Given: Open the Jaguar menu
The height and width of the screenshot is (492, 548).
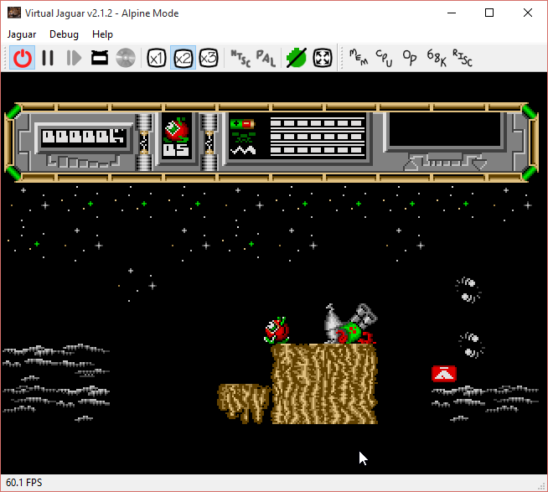Looking at the screenshot, I should coord(22,34).
